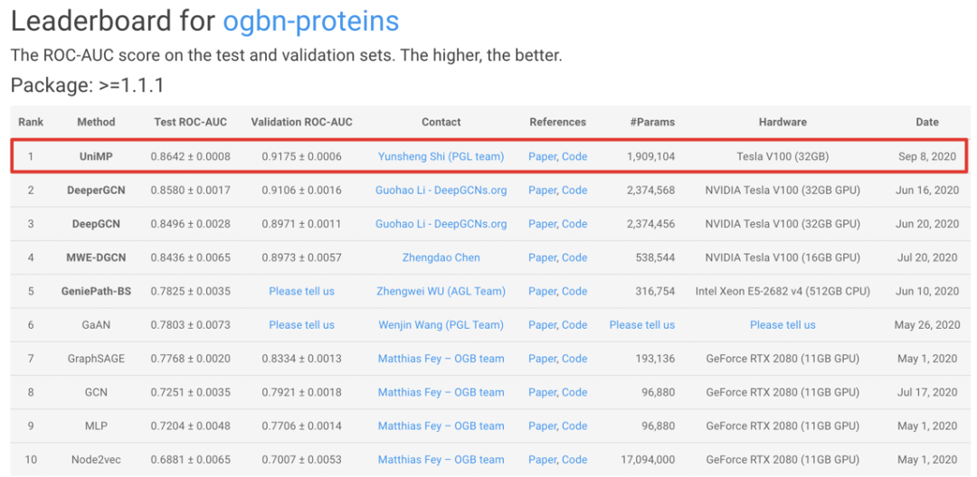Open the Code link for UniMP
Viewport: 977px width, 477px height.
click(574, 156)
